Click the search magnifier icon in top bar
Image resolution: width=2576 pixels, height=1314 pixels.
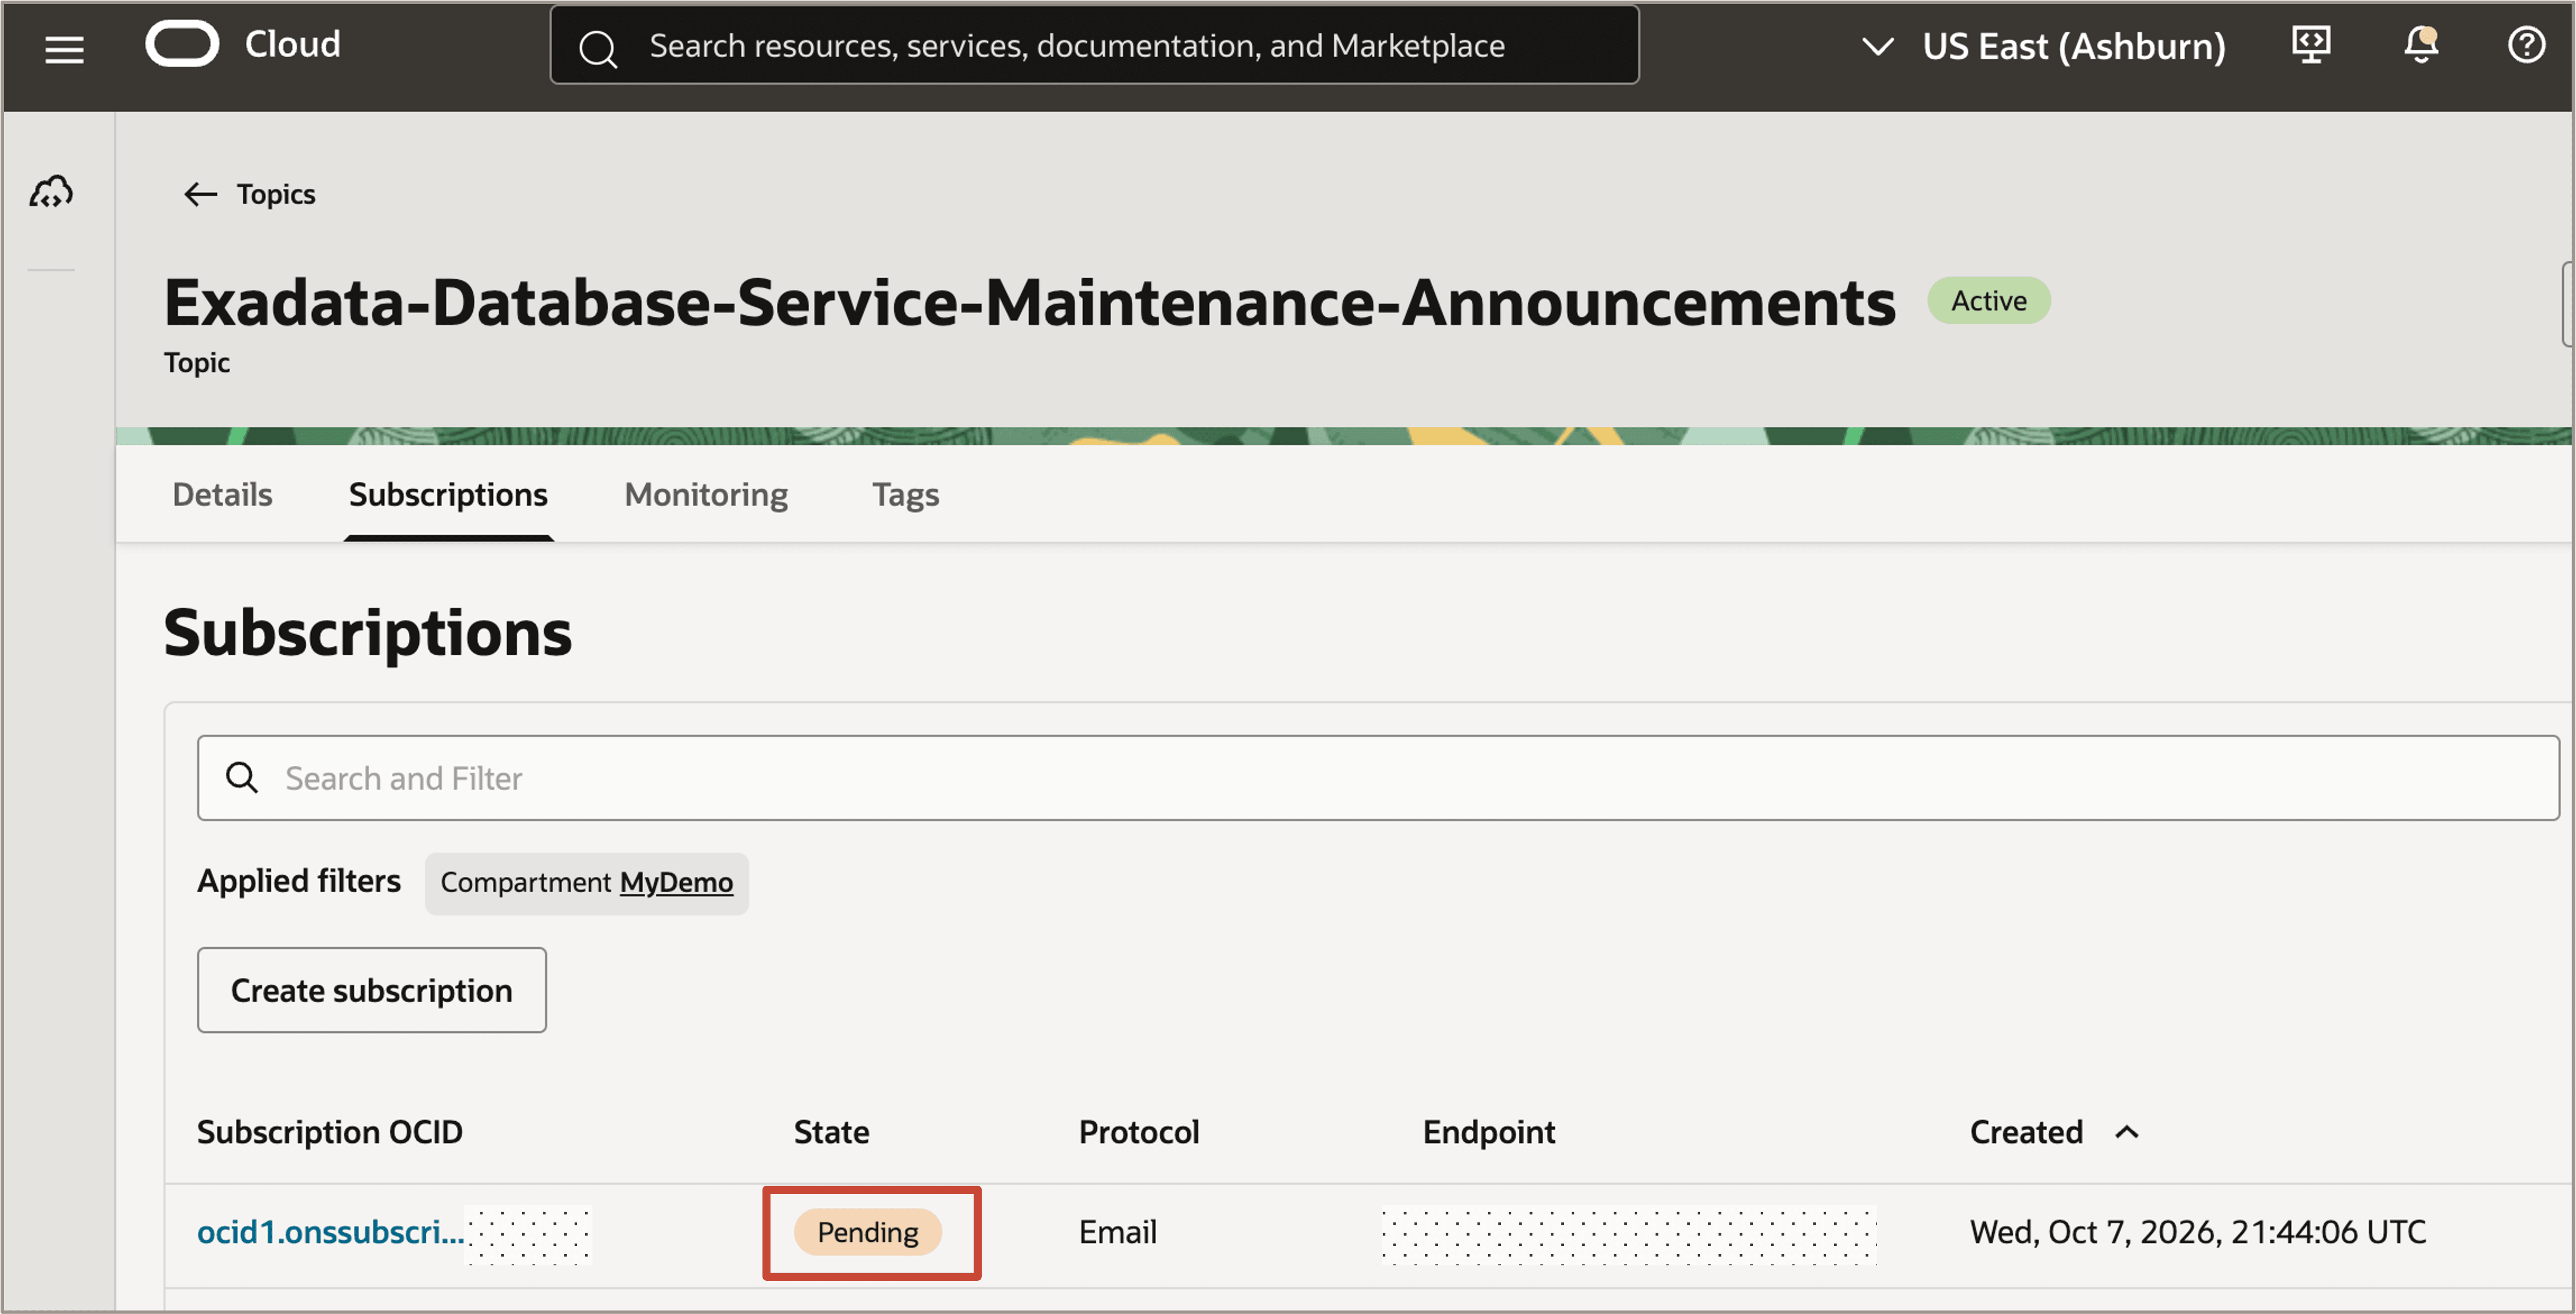[598, 47]
